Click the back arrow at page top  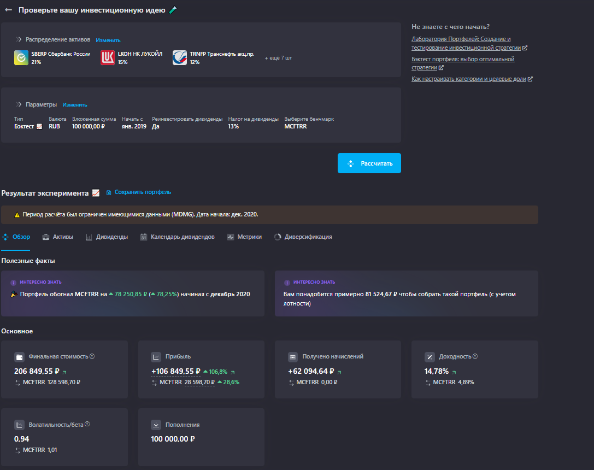pyautogui.click(x=8, y=10)
